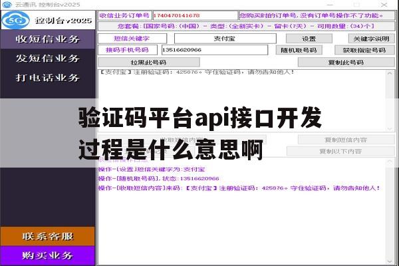
Task: Click the 随机取号码 button
Action: [299, 50]
